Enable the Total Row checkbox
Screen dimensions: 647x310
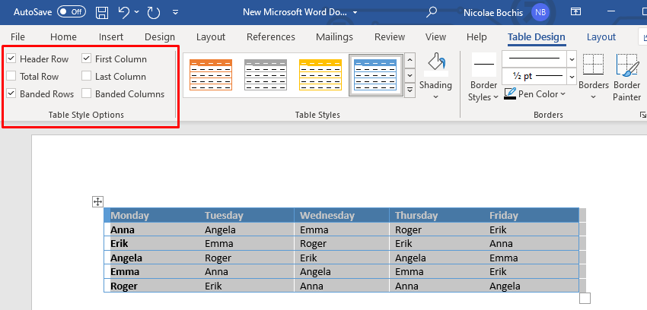11,76
